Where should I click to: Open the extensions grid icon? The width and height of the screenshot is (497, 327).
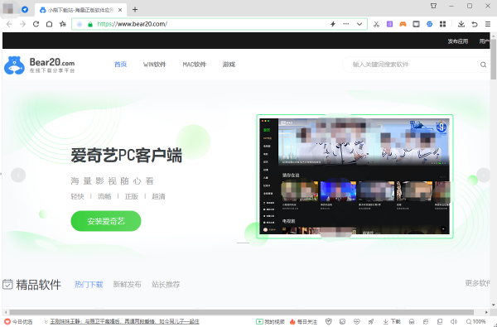coord(443,24)
